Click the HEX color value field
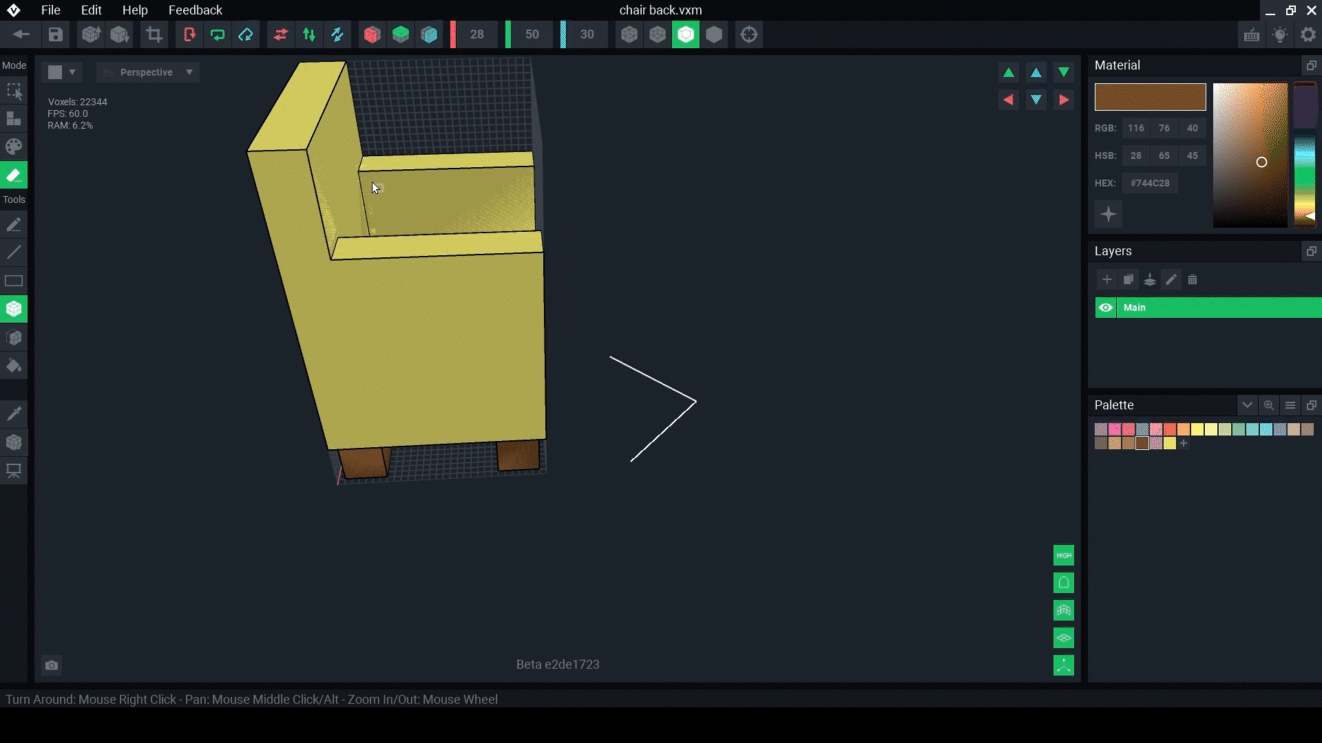 [x=1150, y=183]
